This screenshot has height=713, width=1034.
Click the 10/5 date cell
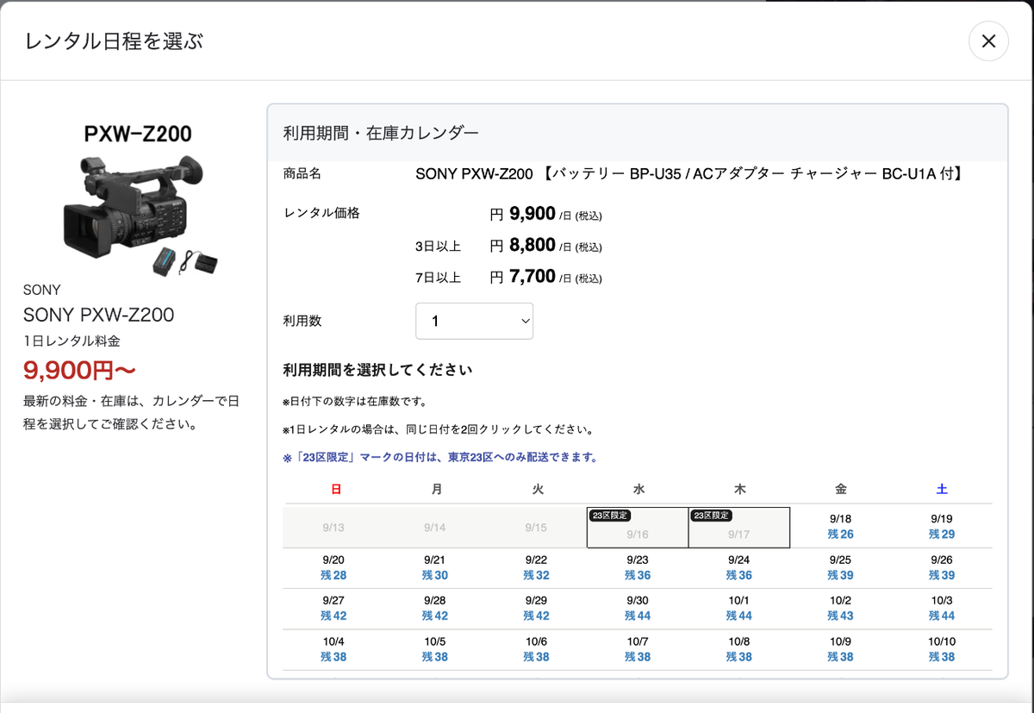click(x=435, y=649)
